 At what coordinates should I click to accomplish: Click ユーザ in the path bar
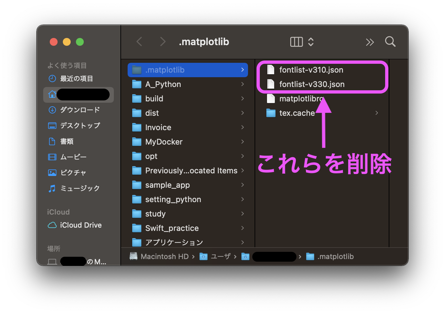coord(220,256)
